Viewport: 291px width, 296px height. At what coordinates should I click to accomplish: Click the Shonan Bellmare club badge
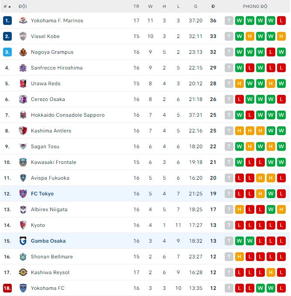click(23, 257)
